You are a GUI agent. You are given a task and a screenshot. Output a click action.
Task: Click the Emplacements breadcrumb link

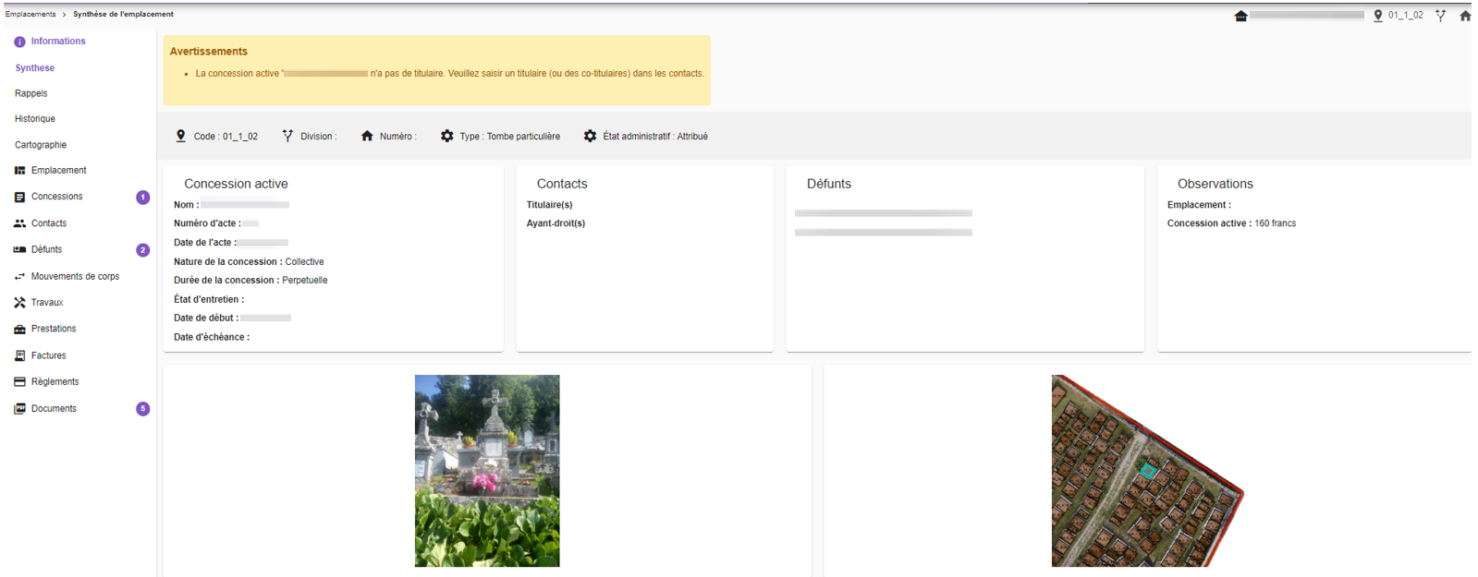31,14
